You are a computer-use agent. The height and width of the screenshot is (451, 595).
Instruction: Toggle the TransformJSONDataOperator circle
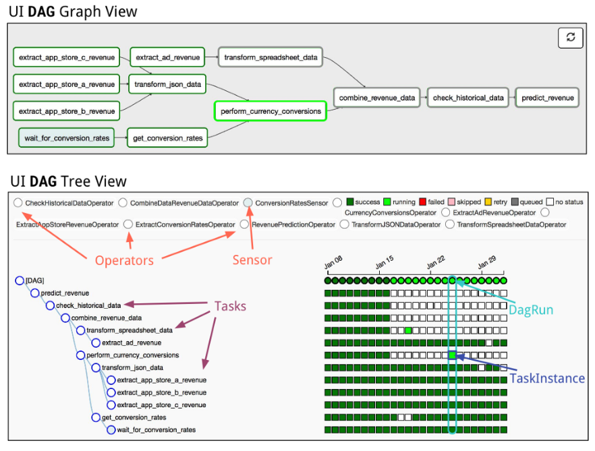[344, 224]
